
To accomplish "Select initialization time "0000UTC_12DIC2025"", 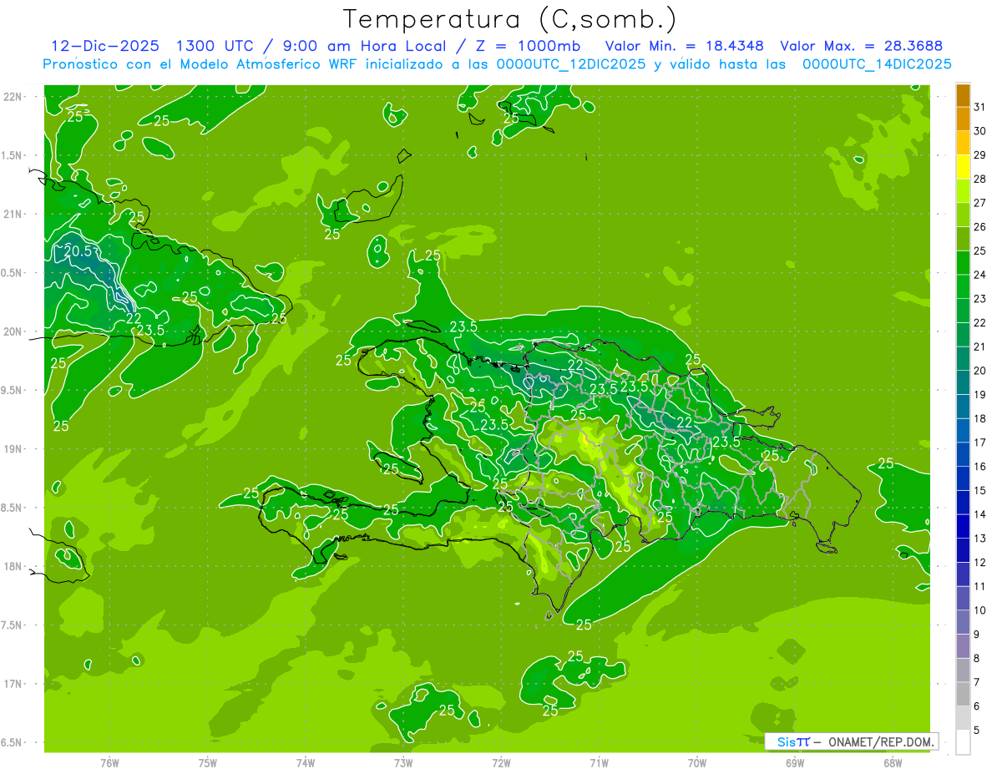I will pos(570,64).
